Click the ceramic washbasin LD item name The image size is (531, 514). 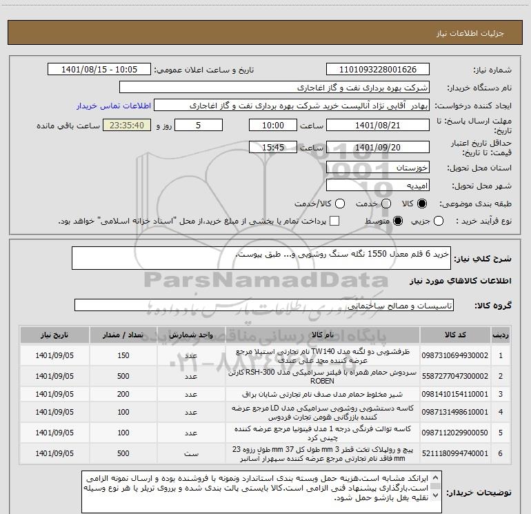(323, 413)
